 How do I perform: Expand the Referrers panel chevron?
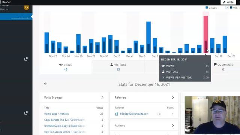click(x=173, y=97)
